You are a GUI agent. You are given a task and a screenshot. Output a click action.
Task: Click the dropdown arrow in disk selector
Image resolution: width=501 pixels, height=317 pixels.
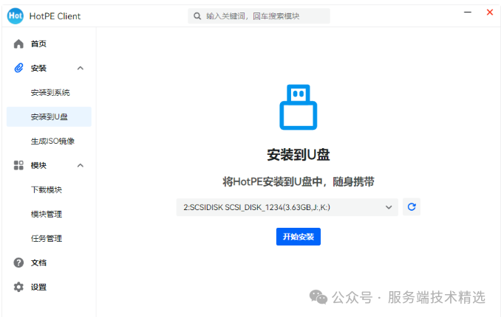[x=389, y=207]
